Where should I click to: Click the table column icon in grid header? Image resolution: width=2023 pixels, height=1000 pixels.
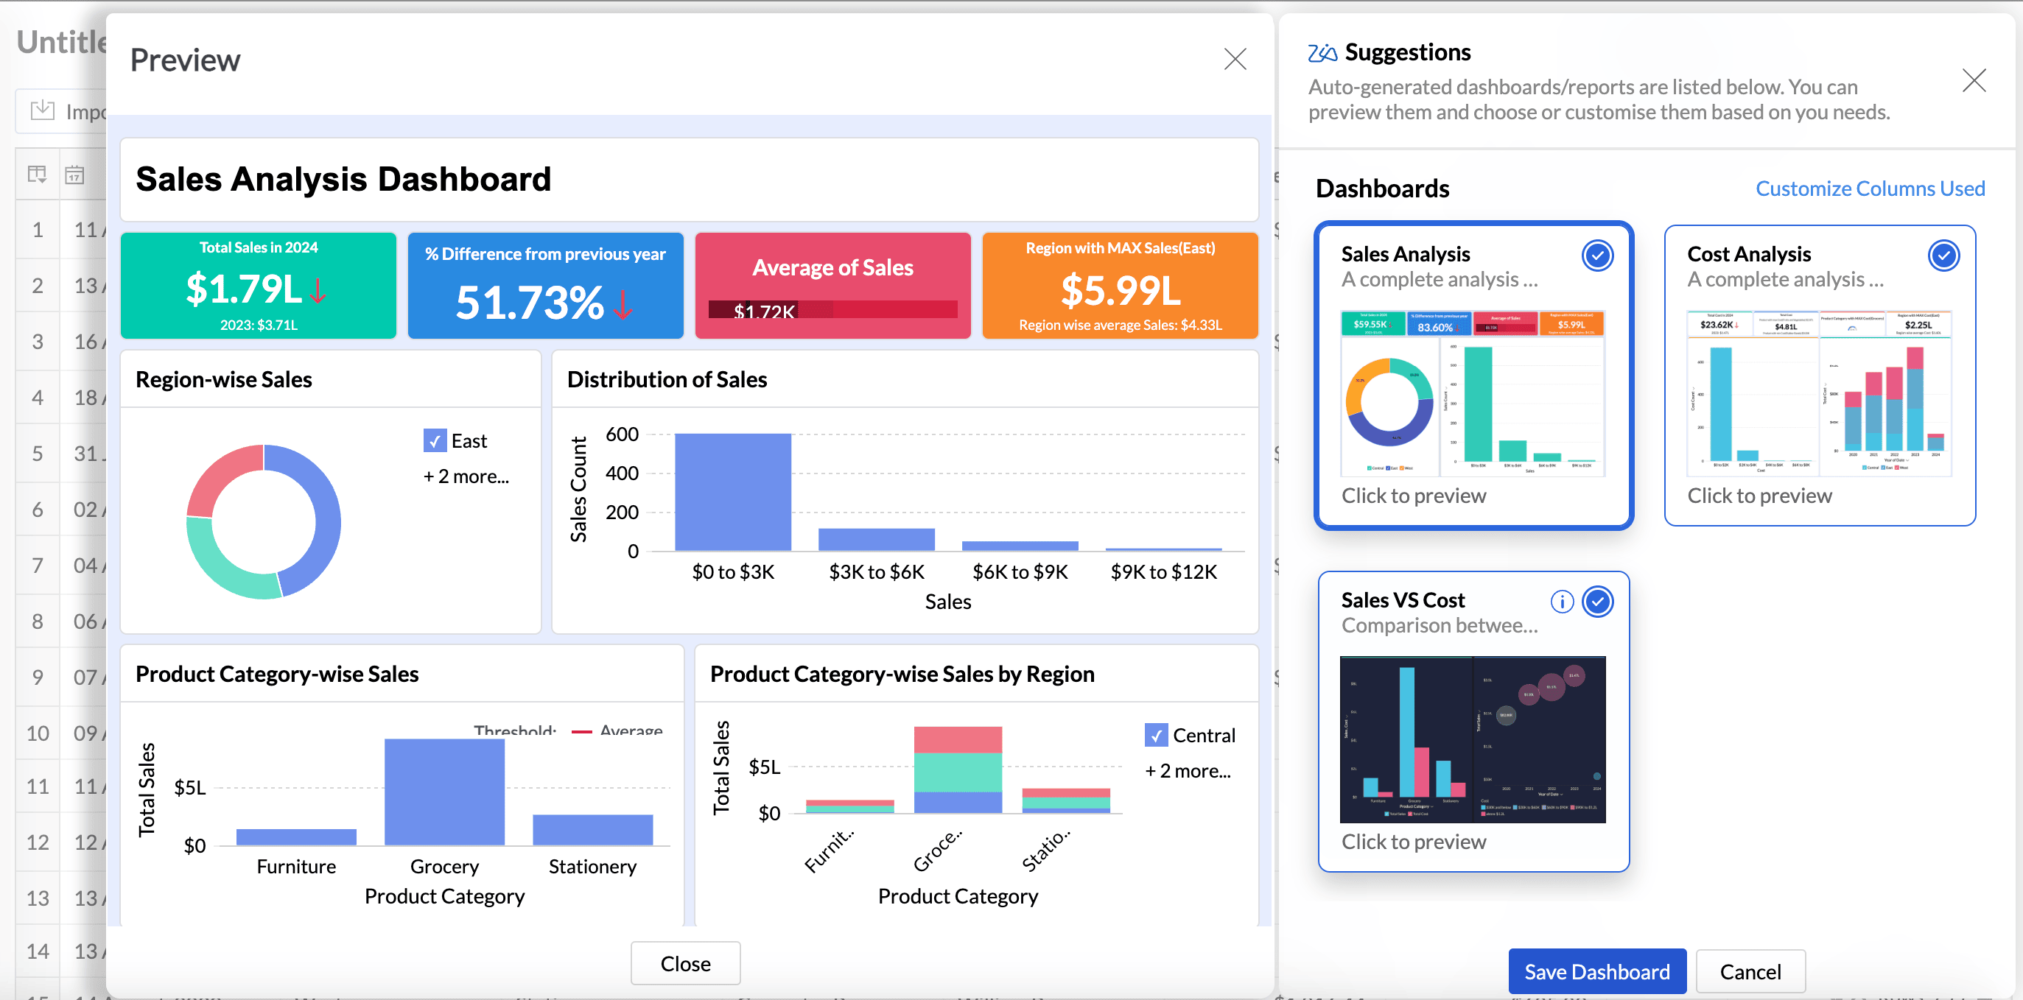37,175
